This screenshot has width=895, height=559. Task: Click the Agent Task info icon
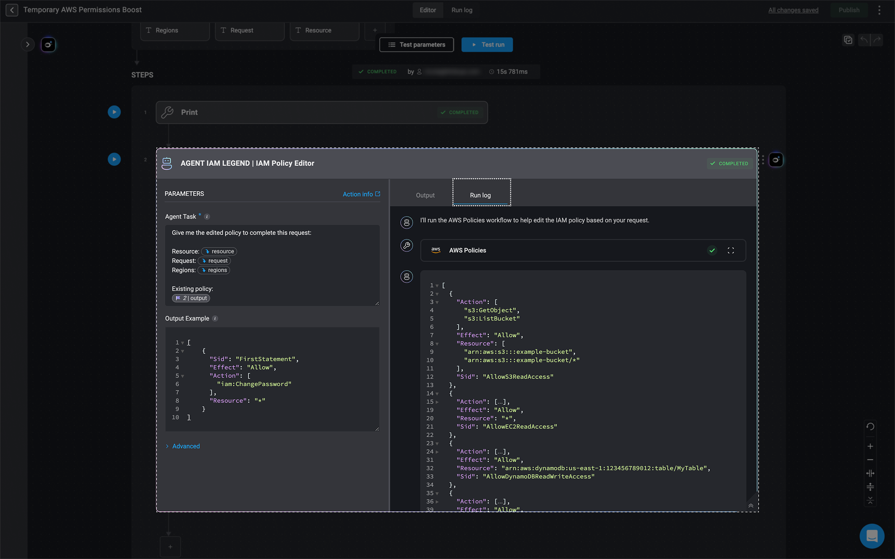click(x=207, y=217)
